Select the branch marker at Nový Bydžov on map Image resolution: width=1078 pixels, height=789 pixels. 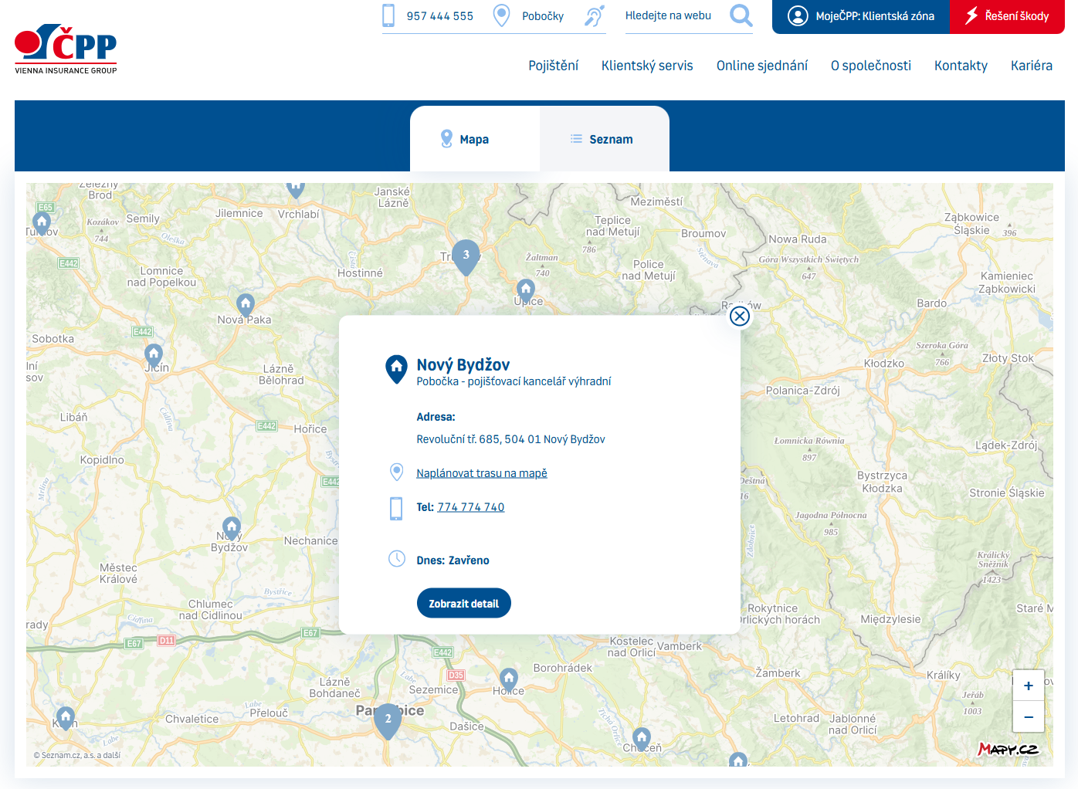pyautogui.click(x=232, y=529)
